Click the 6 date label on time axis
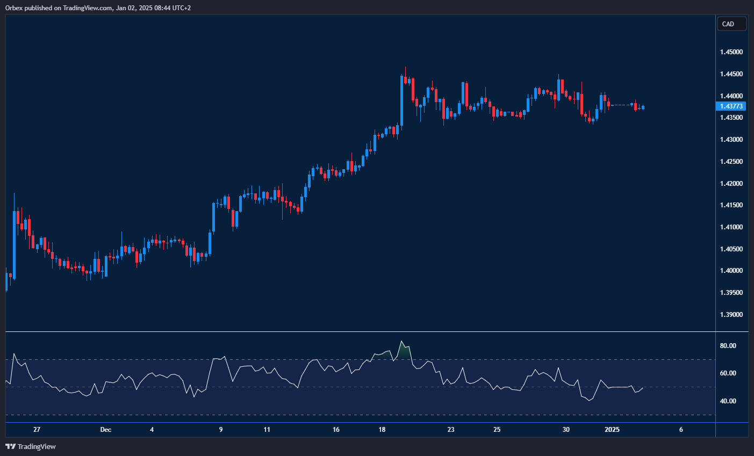This screenshot has height=456, width=754. (x=681, y=430)
